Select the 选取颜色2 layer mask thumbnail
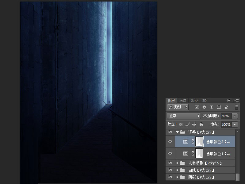 [x=199, y=141]
